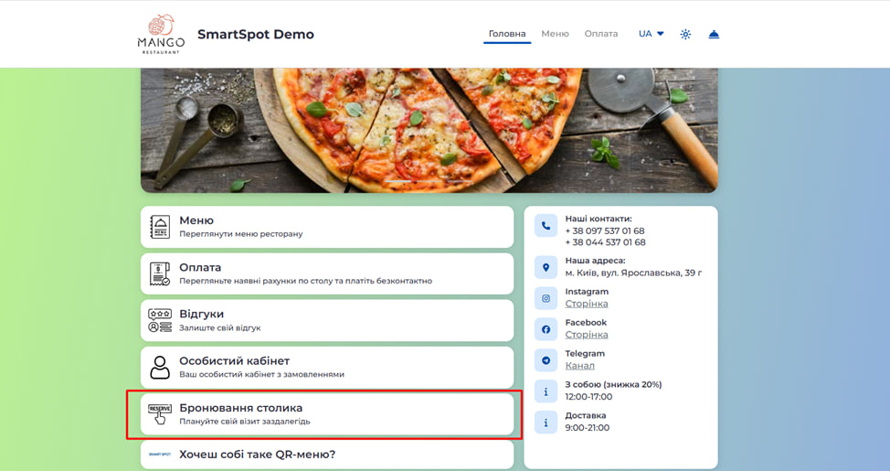Image resolution: width=890 pixels, height=471 pixels.
Task: Go to the Оплата navigation tab
Action: [601, 34]
